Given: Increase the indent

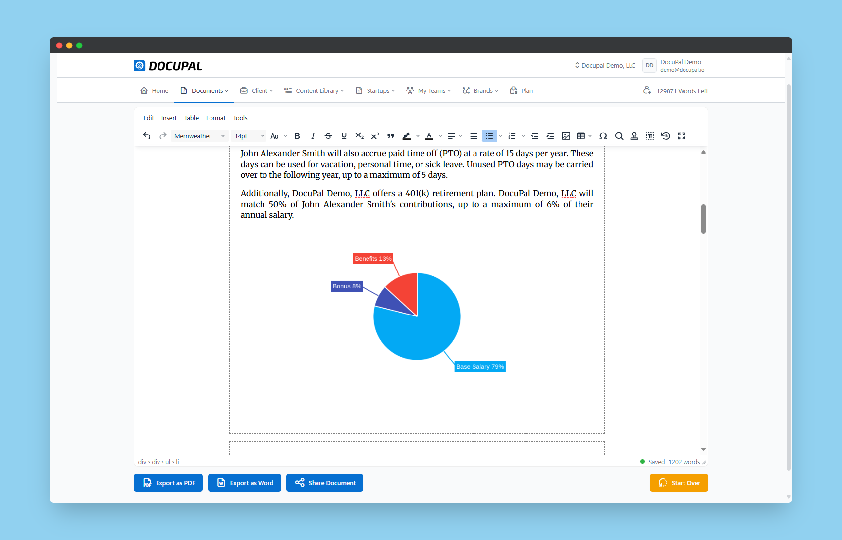Looking at the screenshot, I should 550,136.
